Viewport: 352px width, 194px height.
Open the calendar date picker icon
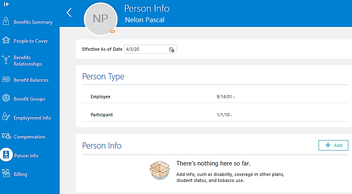(x=172, y=50)
